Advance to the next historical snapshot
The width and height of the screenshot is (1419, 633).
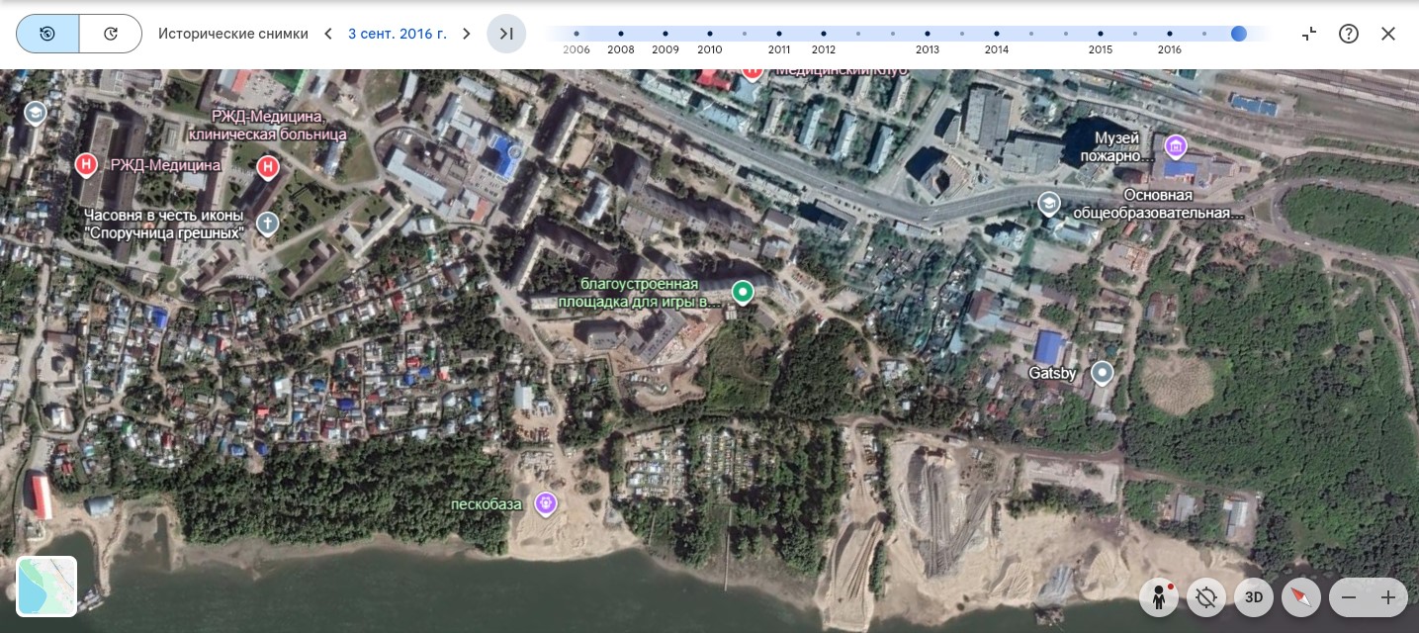[467, 34]
